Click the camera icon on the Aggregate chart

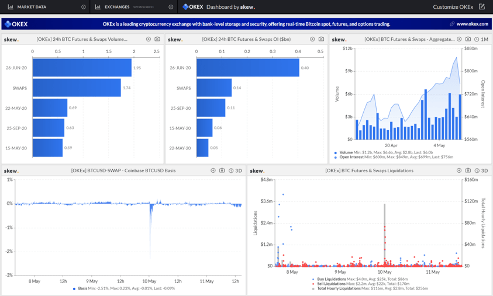pos(468,39)
